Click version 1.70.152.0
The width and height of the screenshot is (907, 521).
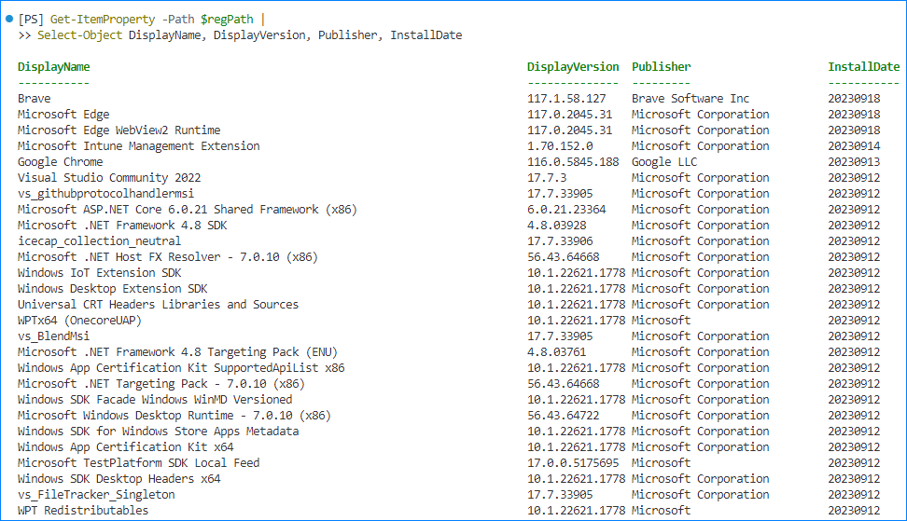[x=560, y=146]
